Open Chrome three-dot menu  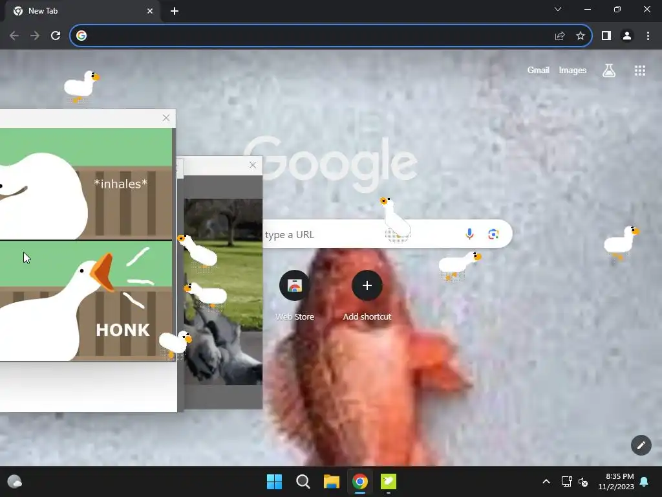point(648,36)
